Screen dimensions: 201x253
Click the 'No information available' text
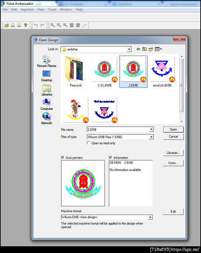pyautogui.click(x=125, y=170)
